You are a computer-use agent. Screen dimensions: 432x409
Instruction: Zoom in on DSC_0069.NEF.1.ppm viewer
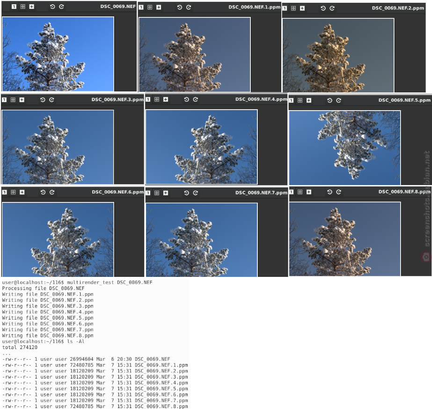click(159, 7)
